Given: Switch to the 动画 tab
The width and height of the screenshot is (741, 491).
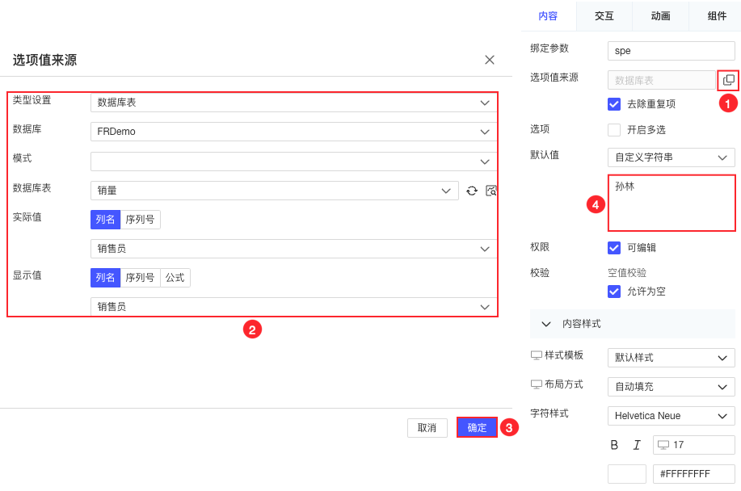Looking at the screenshot, I should pyautogui.click(x=660, y=15).
